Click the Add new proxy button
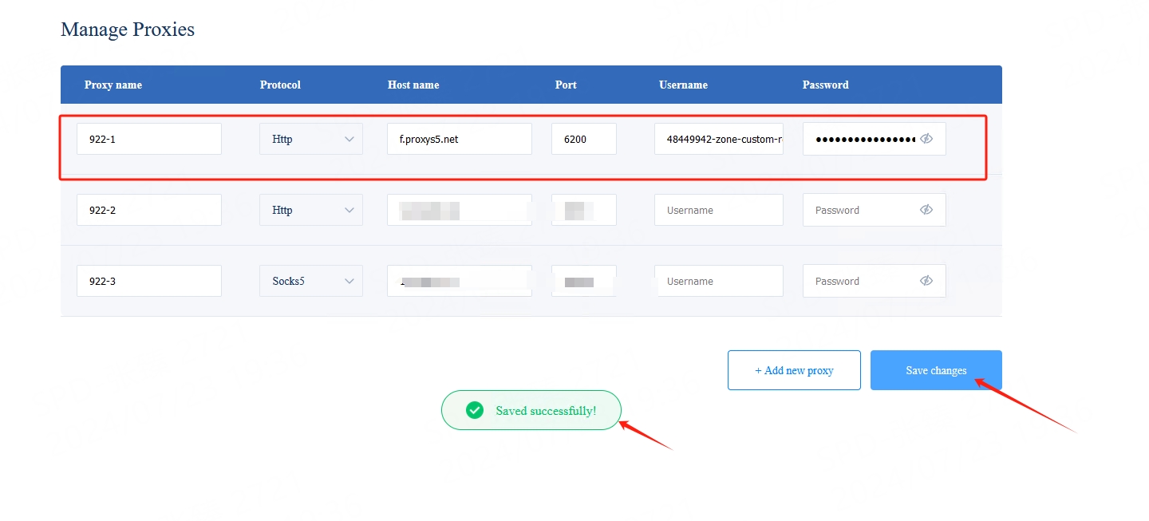The width and height of the screenshot is (1149, 521). (x=794, y=370)
